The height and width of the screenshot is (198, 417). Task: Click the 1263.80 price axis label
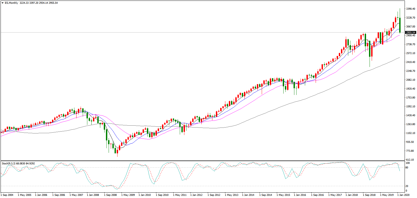pos(411,124)
